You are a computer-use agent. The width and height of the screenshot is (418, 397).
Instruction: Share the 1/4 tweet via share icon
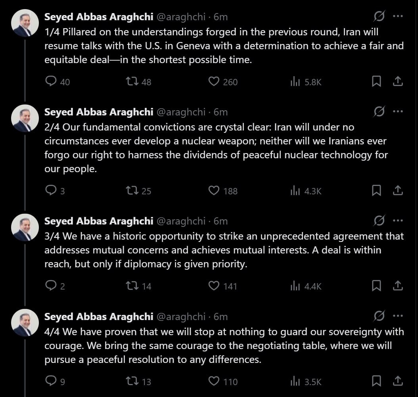(397, 81)
